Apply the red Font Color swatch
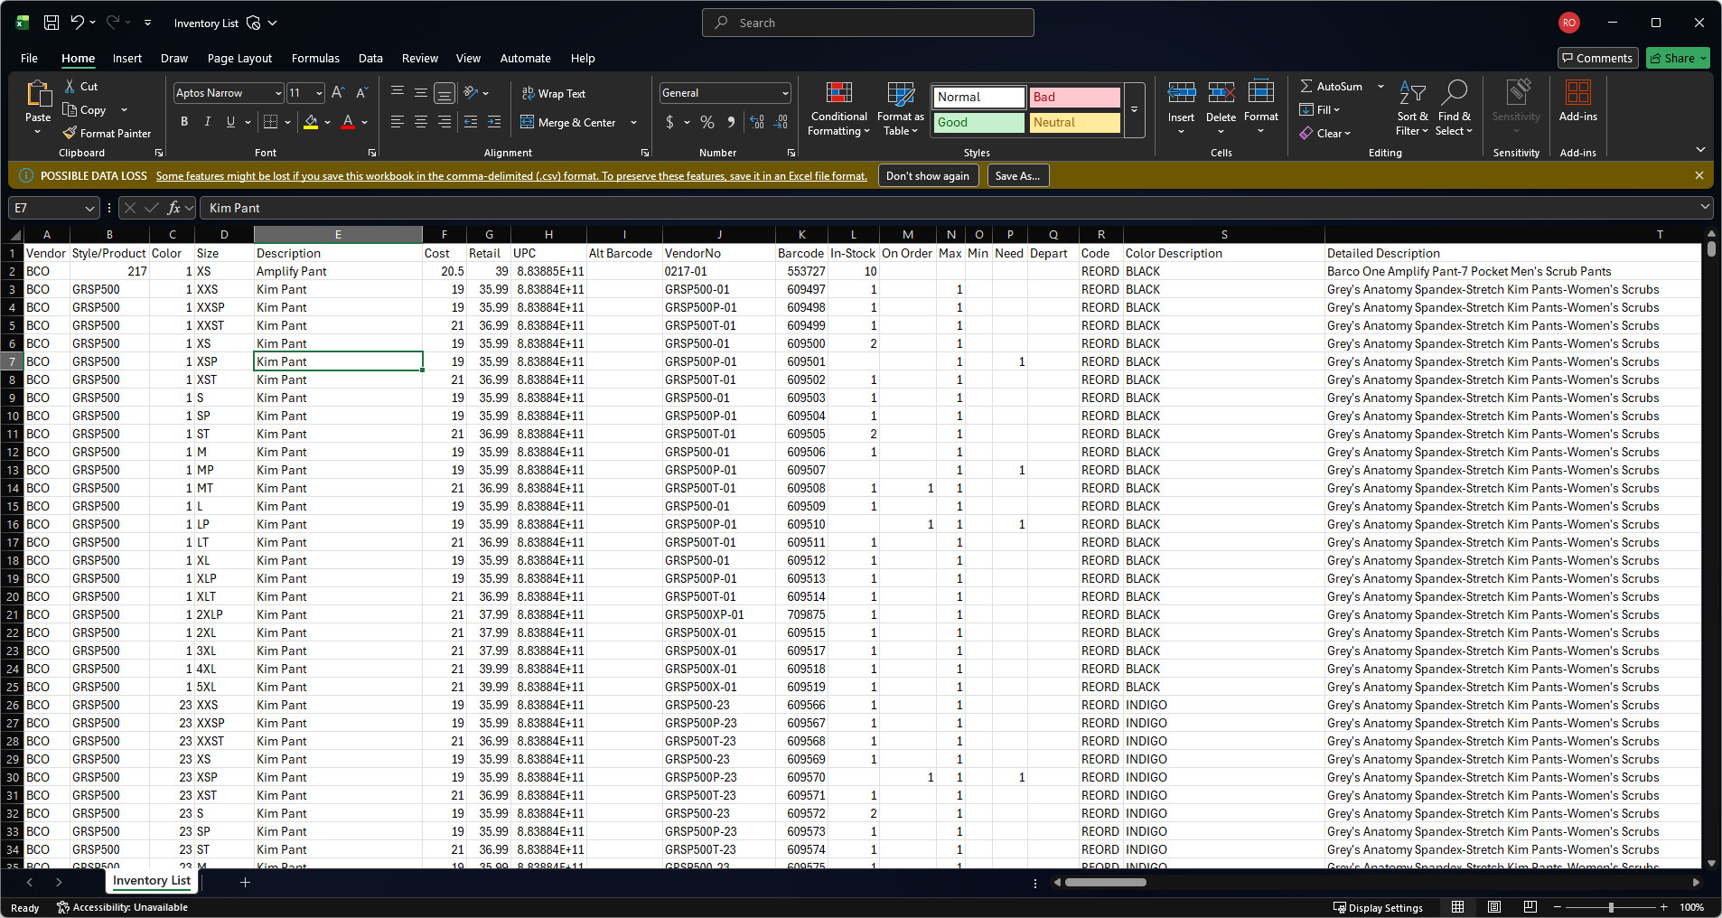This screenshot has height=918, width=1722. 348,122
